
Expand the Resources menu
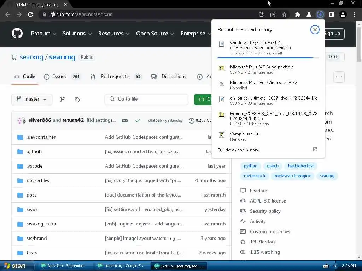[x=113, y=34]
